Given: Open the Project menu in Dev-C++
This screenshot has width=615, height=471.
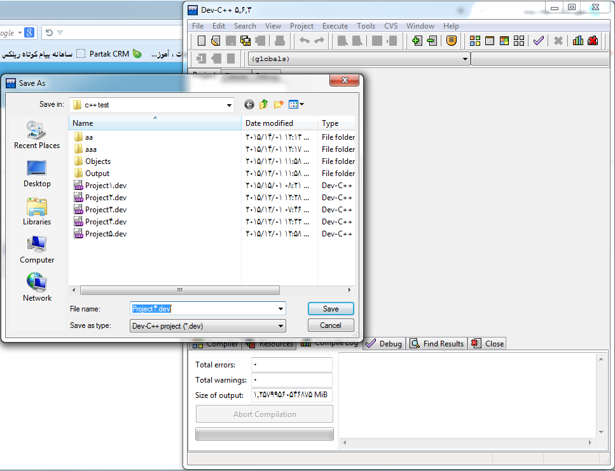Looking at the screenshot, I should [301, 26].
